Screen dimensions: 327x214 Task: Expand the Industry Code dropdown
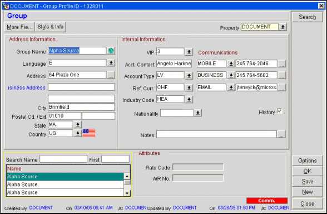(x=189, y=99)
